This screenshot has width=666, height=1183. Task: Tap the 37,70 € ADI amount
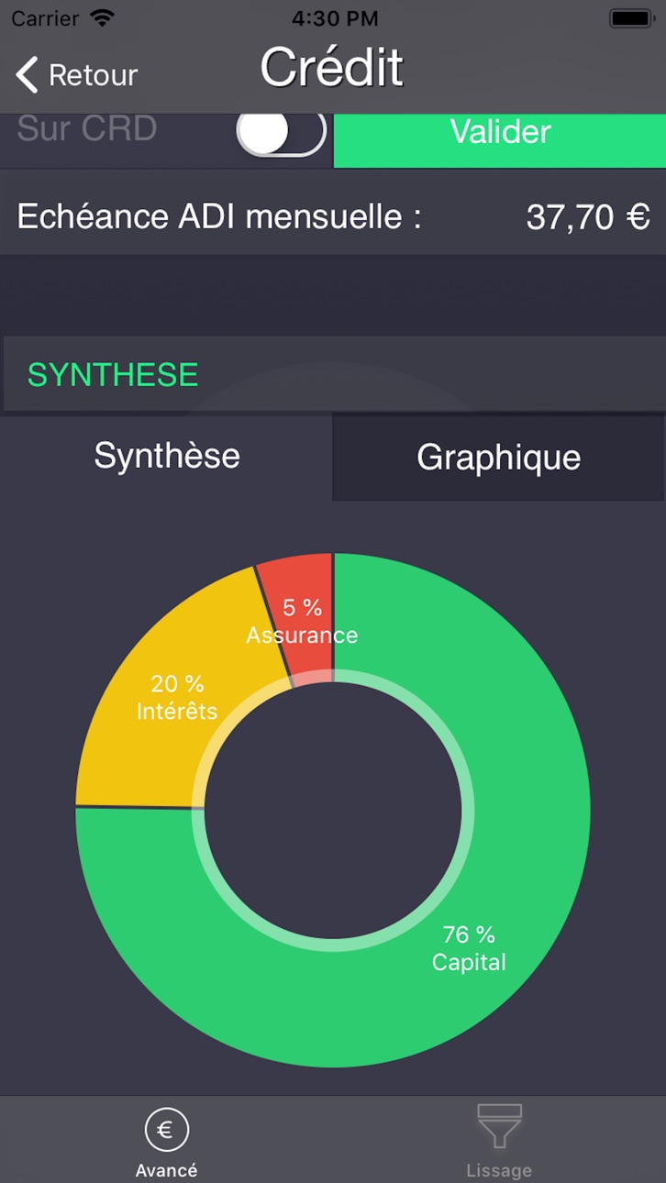pos(588,217)
